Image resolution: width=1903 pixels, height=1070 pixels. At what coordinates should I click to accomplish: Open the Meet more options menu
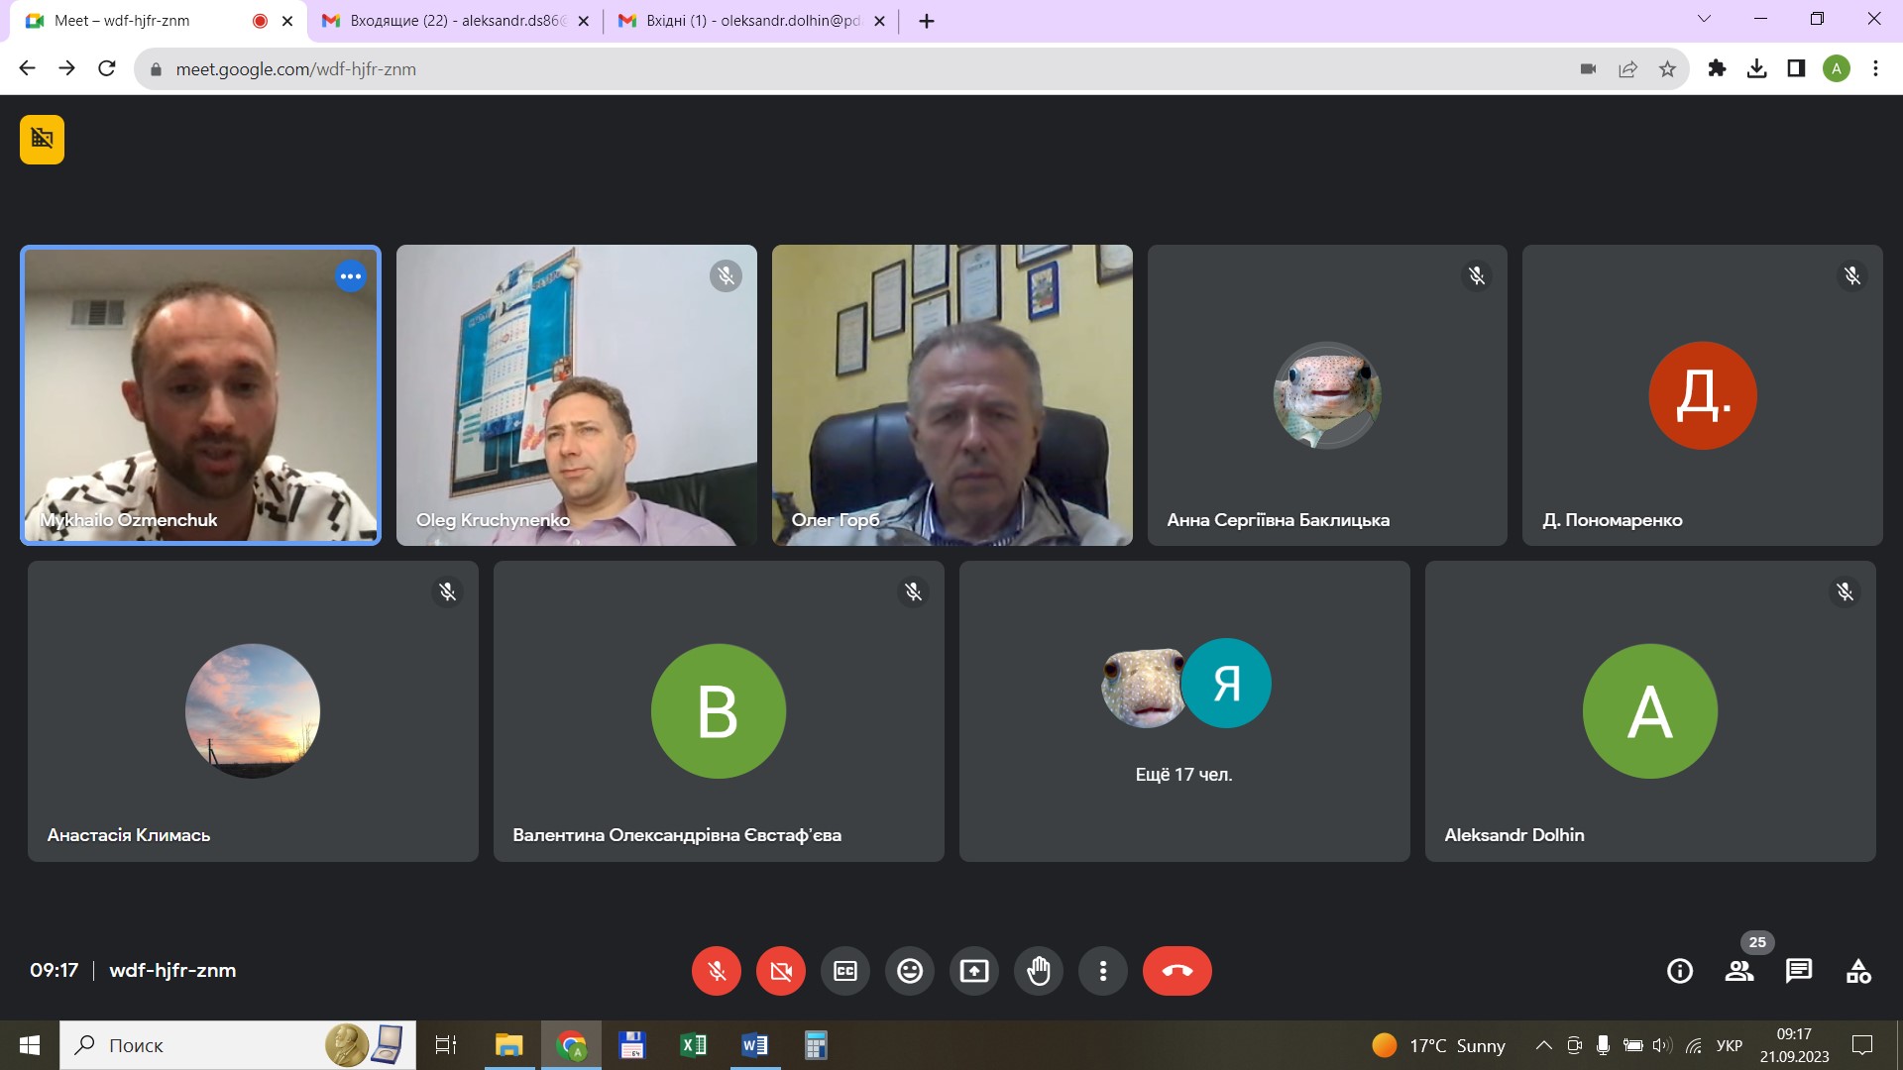coord(1103,971)
